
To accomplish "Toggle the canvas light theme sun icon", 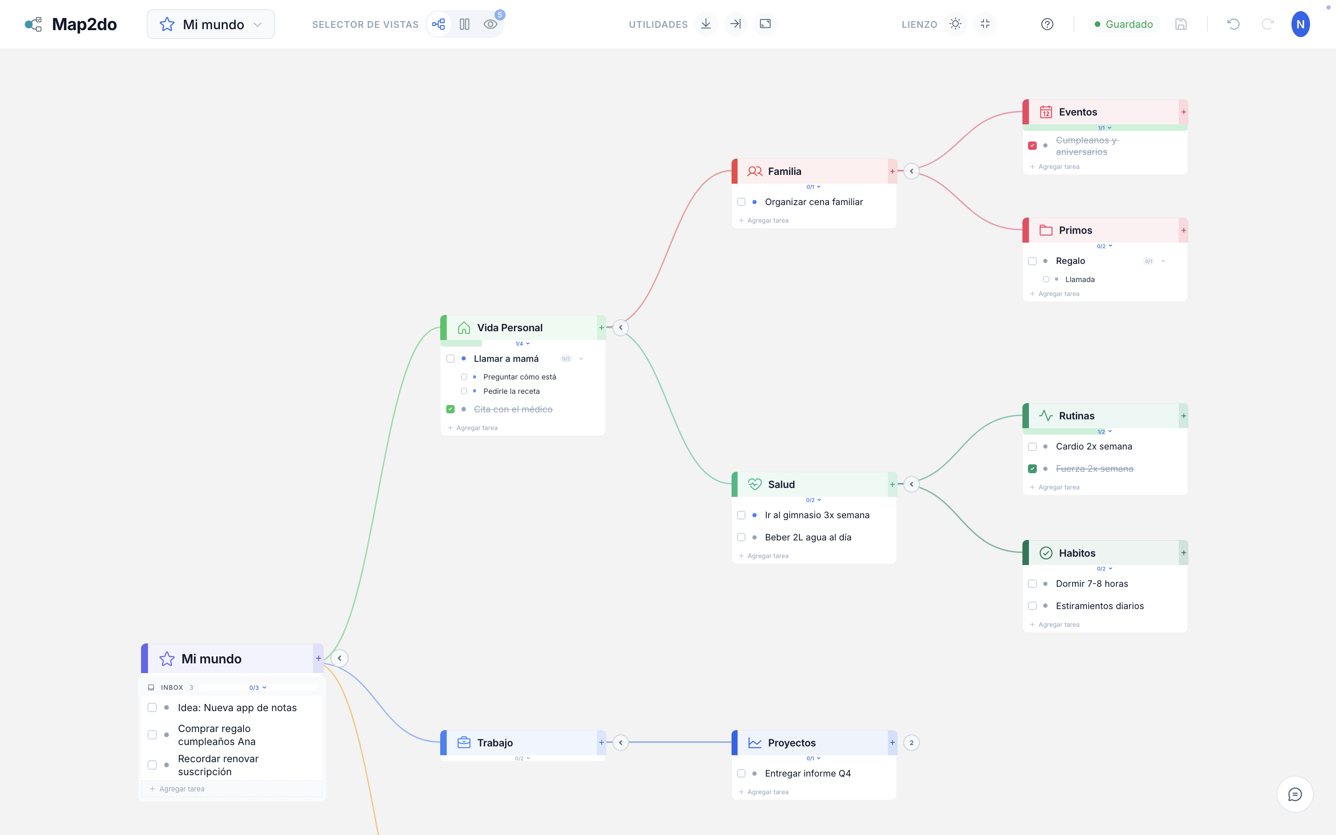I will tap(955, 24).
